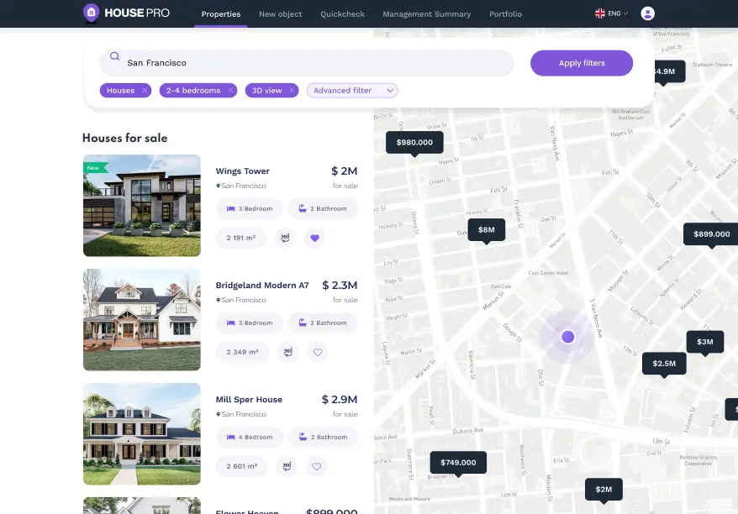
Task: Click the $ 2.3M price text
Action: [340, 286]
